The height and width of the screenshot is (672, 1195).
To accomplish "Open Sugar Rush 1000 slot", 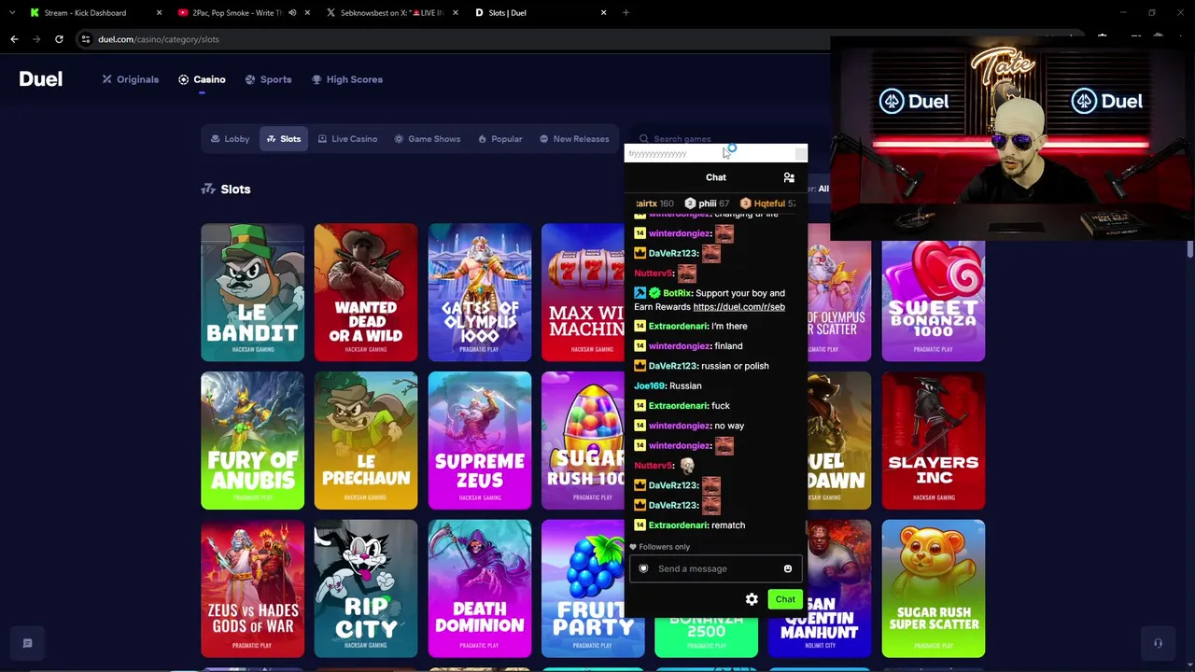I will pos(583,441).
